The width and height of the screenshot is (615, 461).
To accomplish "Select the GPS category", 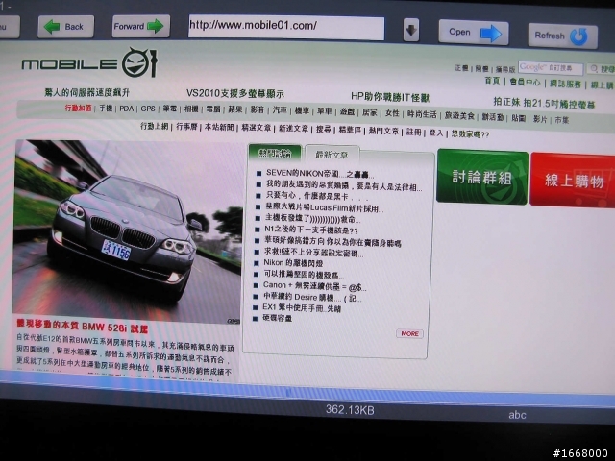I will (148, 109).
